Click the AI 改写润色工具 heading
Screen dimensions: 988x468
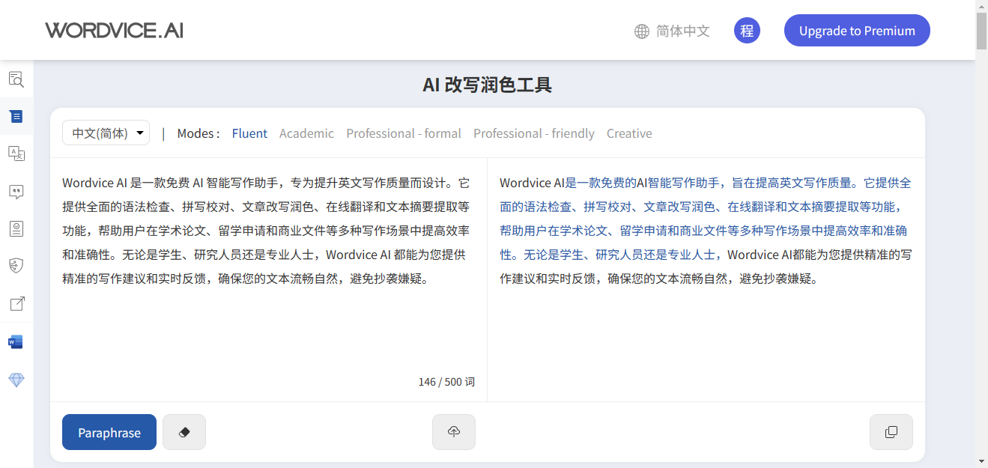(488, 85)
